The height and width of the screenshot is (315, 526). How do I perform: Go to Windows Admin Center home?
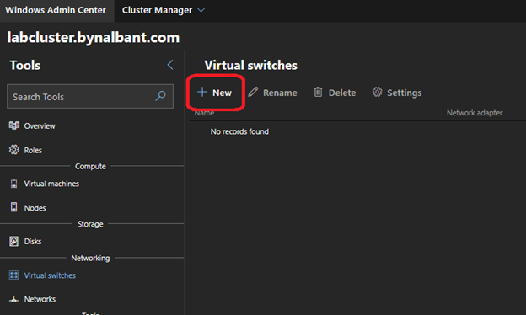tap(56, 10)
